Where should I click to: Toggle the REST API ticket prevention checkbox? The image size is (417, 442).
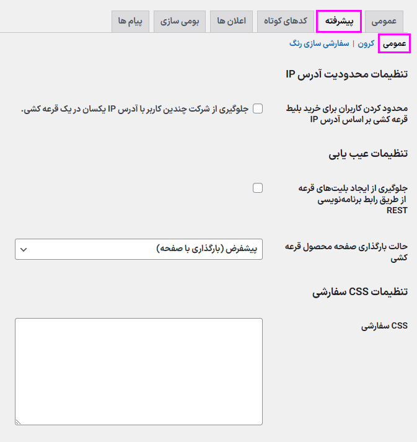(258, 188)
